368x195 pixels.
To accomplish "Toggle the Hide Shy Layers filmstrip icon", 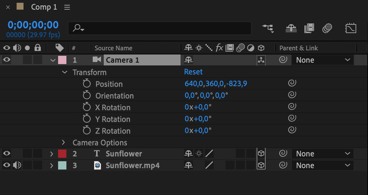I will click(x=309, y=28).
